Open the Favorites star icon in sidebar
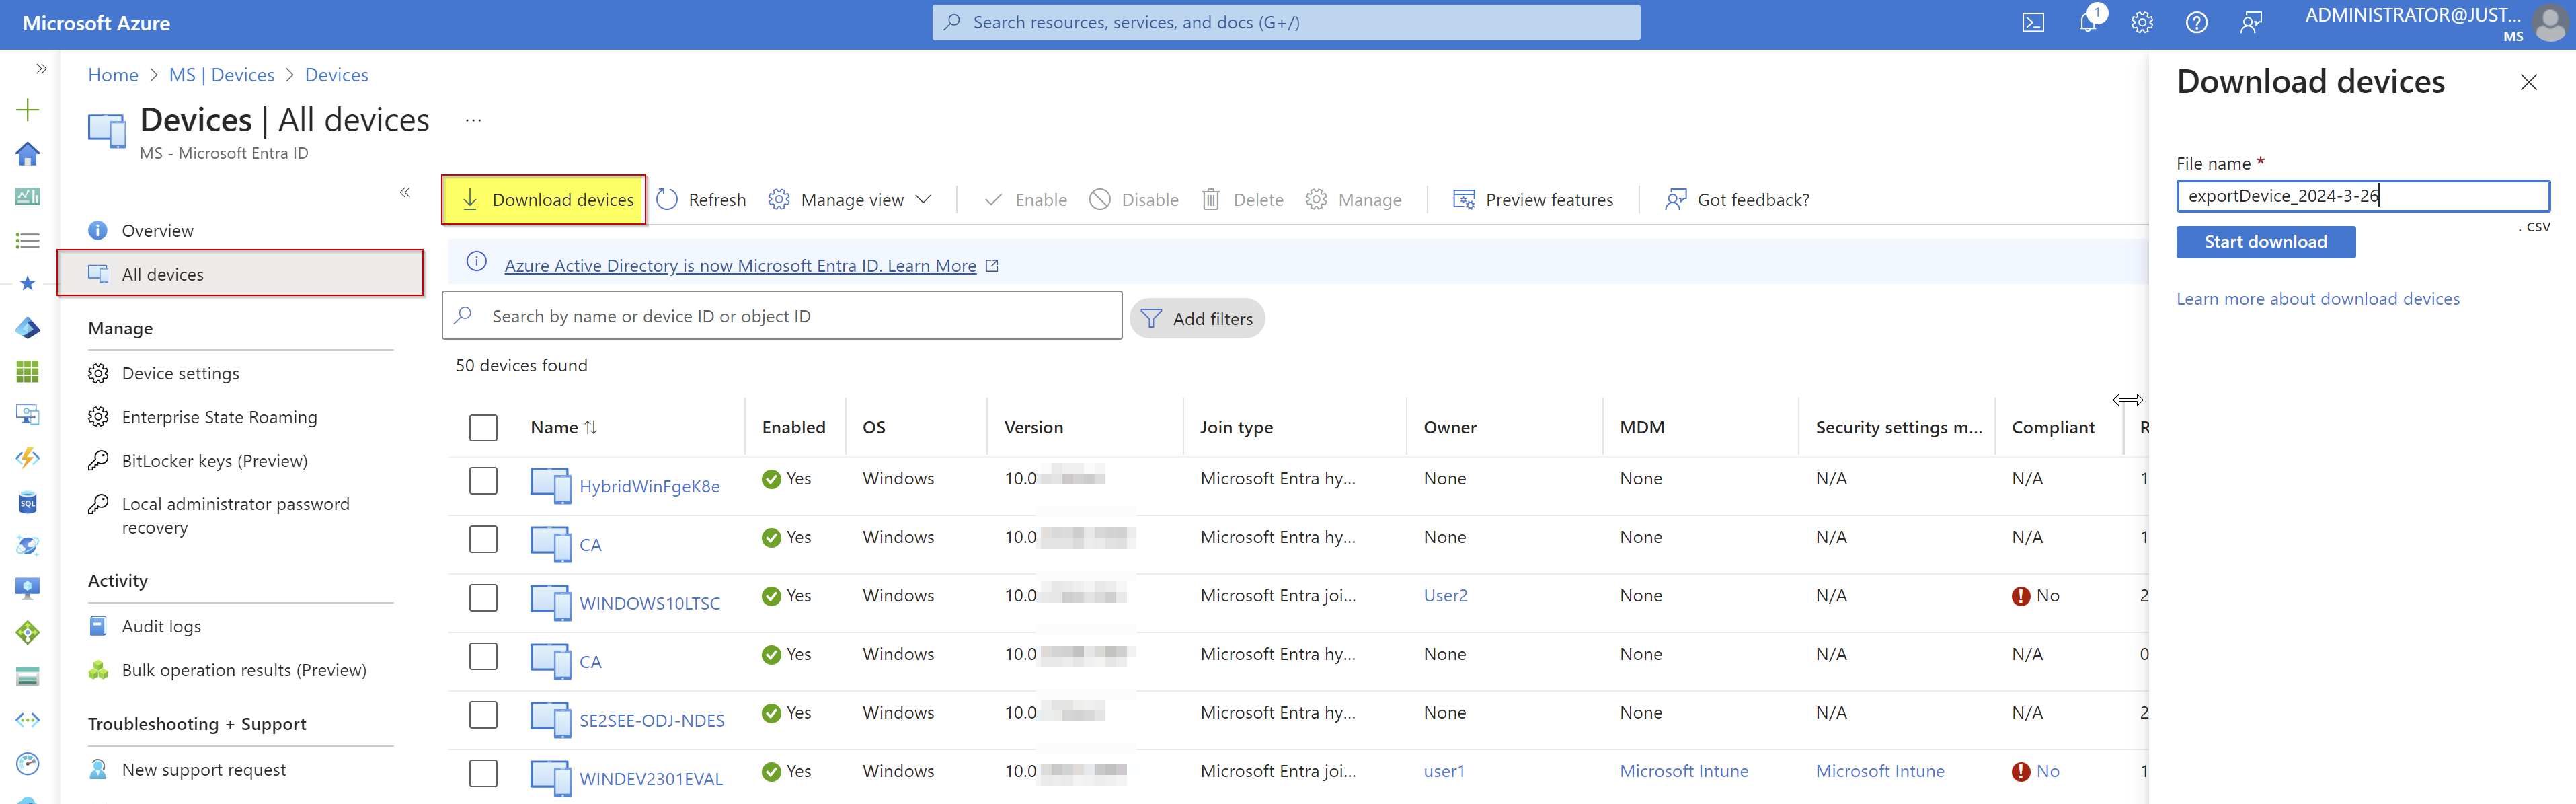The width and height of the screenshot is (2576, 804). tap(28, 283)
